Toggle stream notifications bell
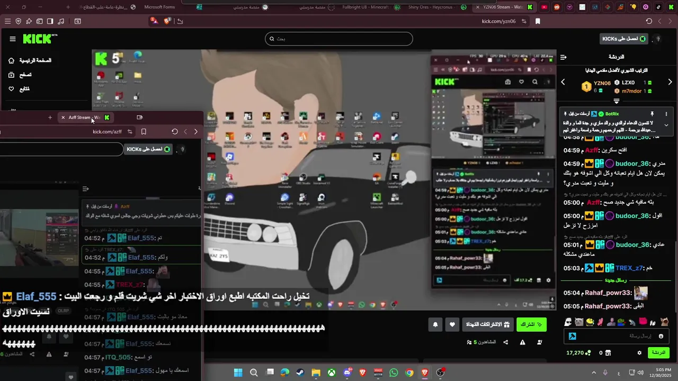Screen dimensions: 678x381 coord(435,324)
